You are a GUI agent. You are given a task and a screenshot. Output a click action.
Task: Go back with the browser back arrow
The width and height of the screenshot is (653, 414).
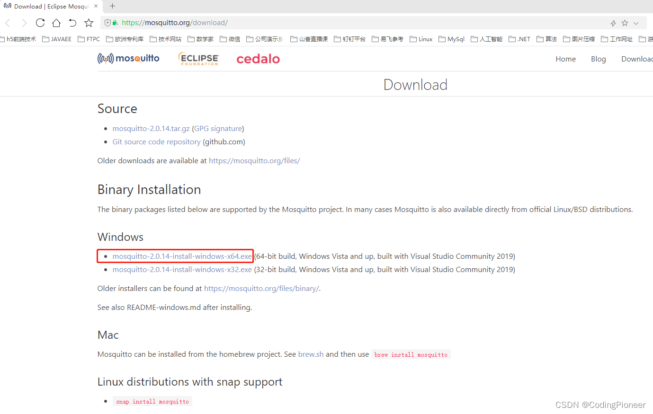(x=8, y=23)
